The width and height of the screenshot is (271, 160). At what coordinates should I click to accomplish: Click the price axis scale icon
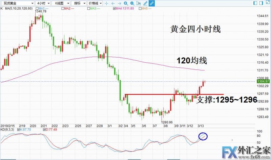click(138, 3)
